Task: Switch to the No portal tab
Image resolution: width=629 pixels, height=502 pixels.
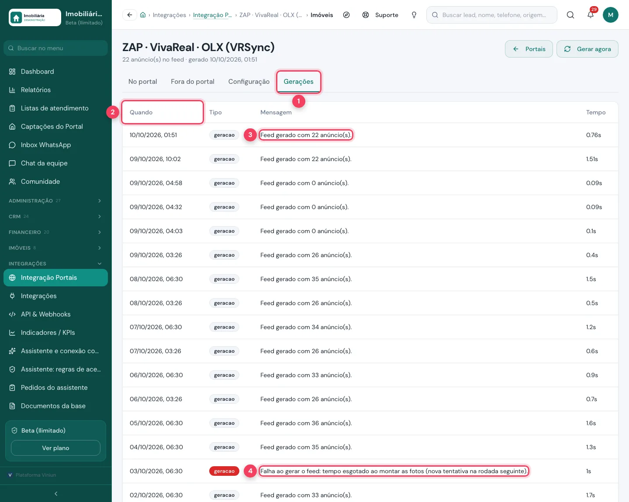Action: [x=143, y=82]
